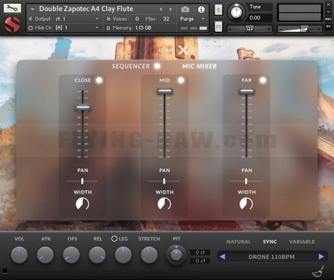Click the CLOSE mic WIDTH knob
334x280 pixels.
(82, 204)
